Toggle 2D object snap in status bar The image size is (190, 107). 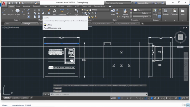(x=146, y=98)
